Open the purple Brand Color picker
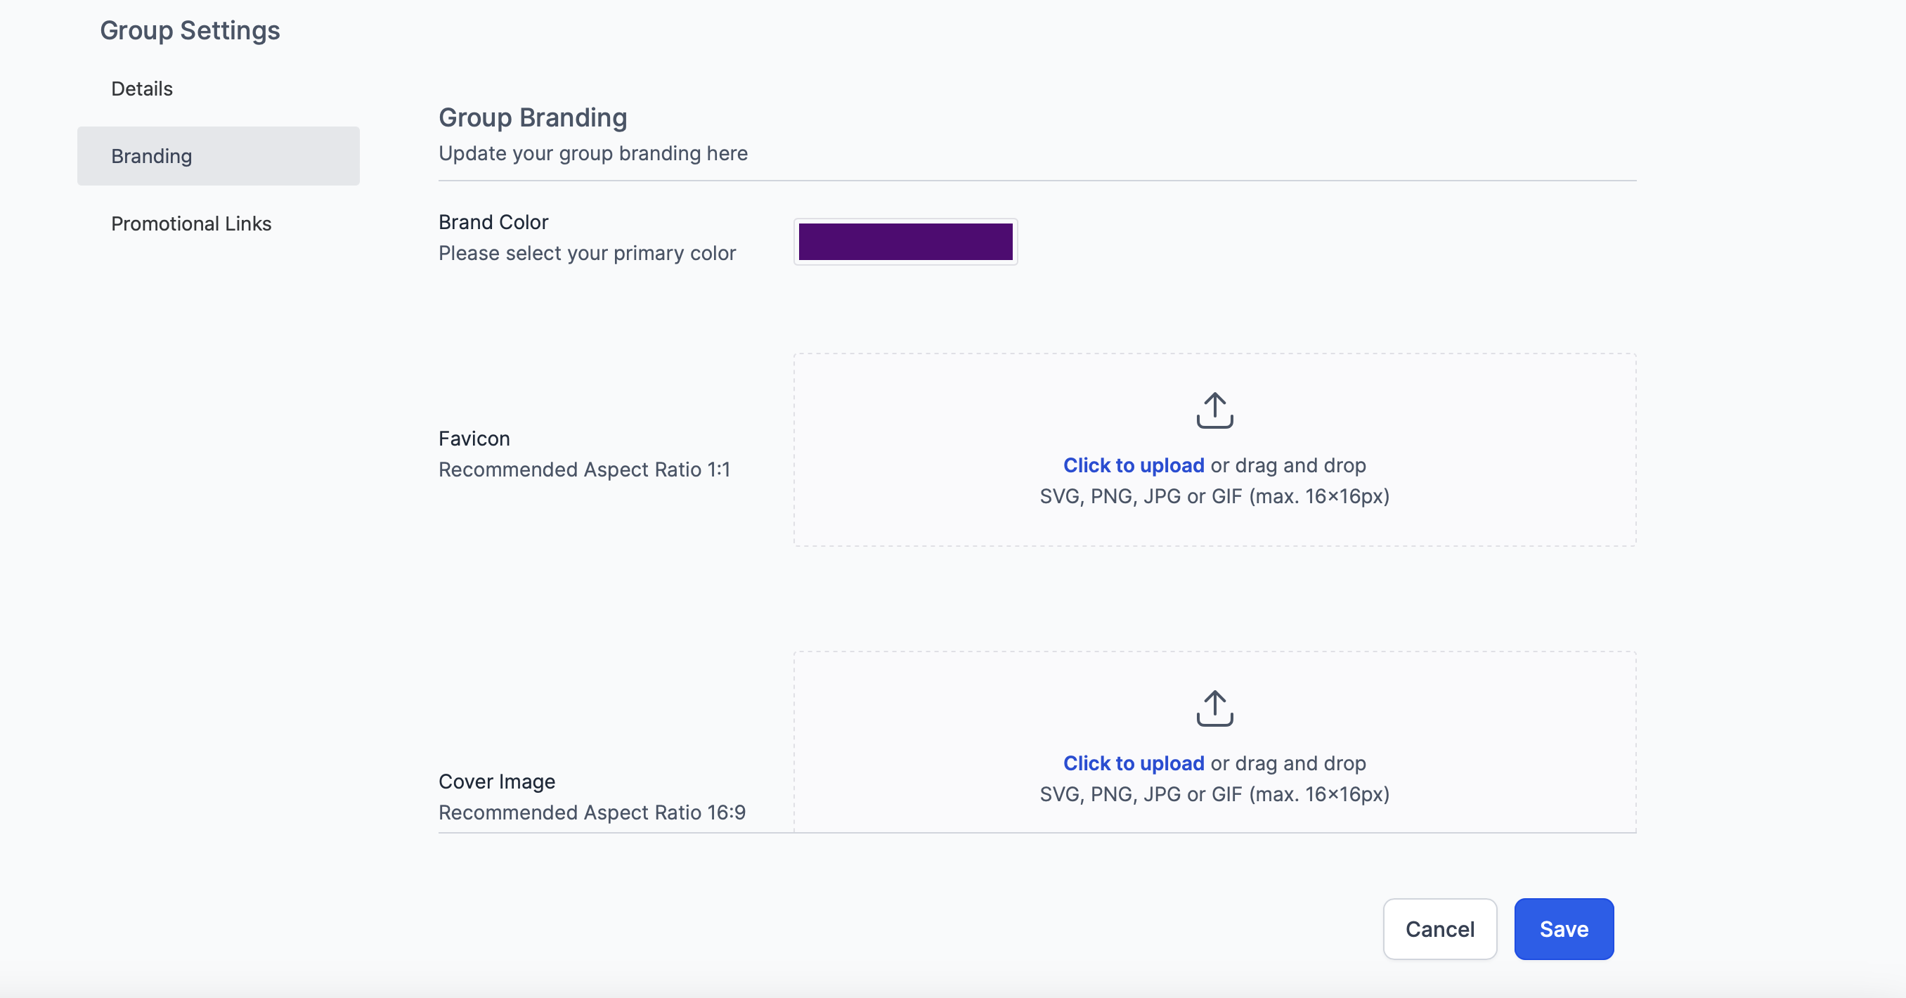The width and height of the screenshot is (1906, 998). point(905,242)
